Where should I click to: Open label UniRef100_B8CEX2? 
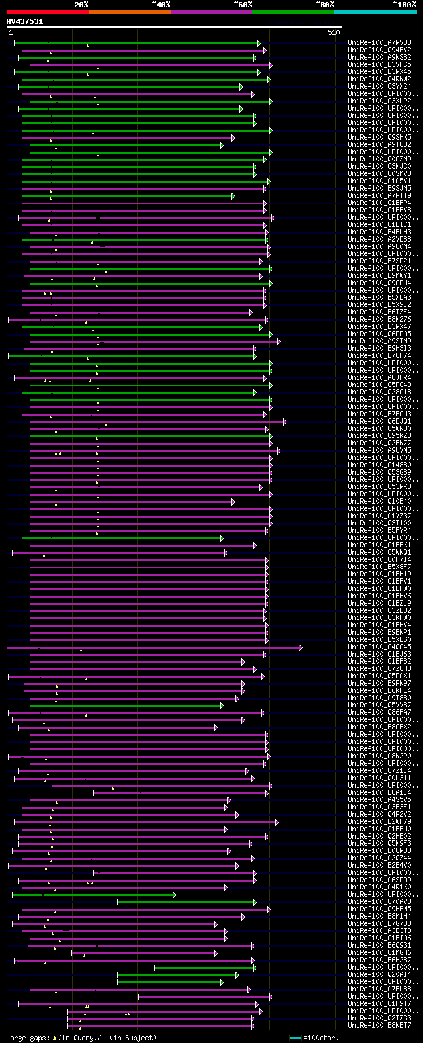point(379,727)
